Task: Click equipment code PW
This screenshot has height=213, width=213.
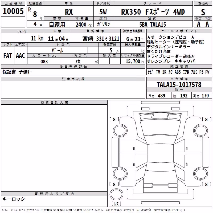Action: coord(207,72)
